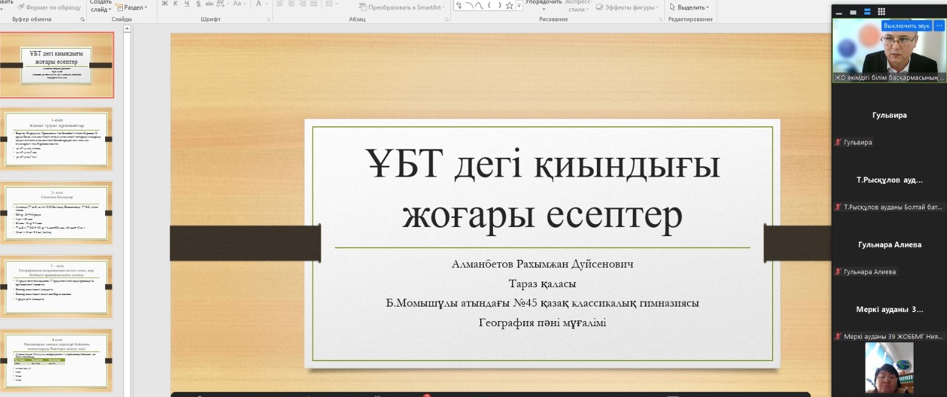Click the slide thumbnail pane scrollbar
The height and width of the screenshot is (397, 947).
[128, 212]
